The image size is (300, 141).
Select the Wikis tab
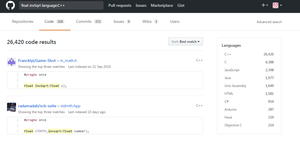tap(150, 22)
